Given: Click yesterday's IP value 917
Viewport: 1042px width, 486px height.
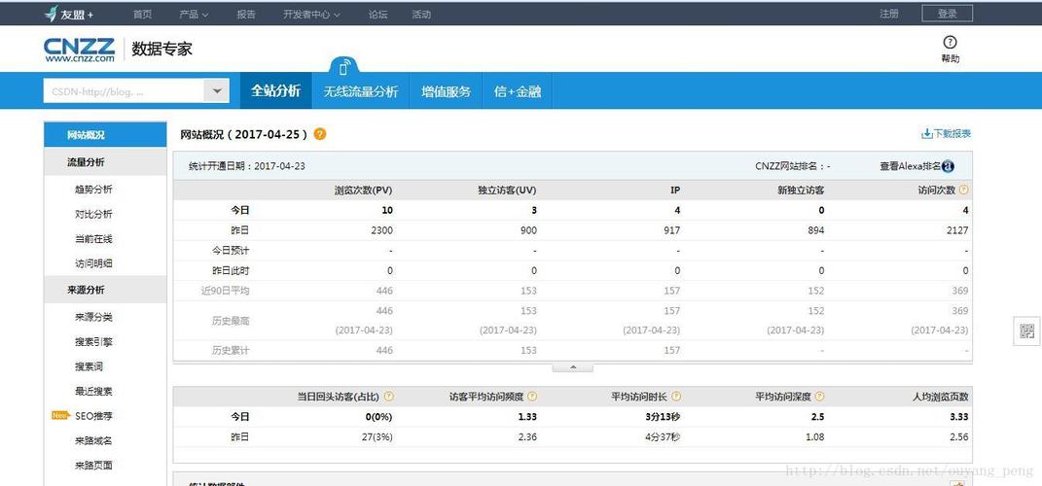Looking at the screenshot, I should point(672,230).
